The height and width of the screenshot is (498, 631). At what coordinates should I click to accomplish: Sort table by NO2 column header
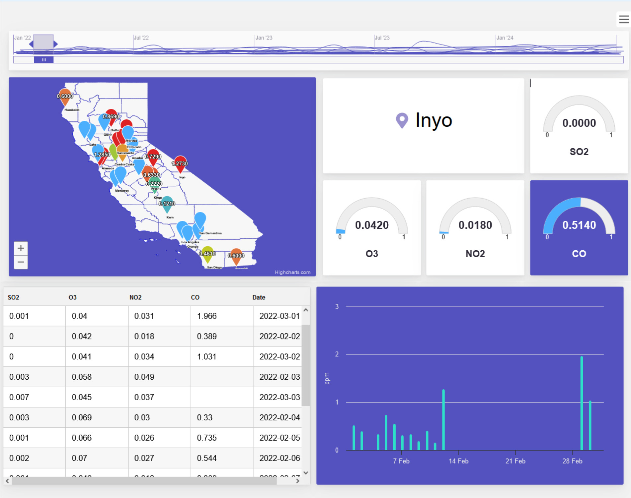pyautogui.click(x=135, y=297)
